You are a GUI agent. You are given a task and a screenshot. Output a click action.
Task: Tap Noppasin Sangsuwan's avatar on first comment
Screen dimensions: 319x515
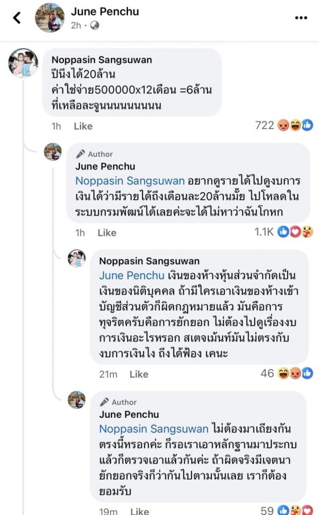[23, 63]
